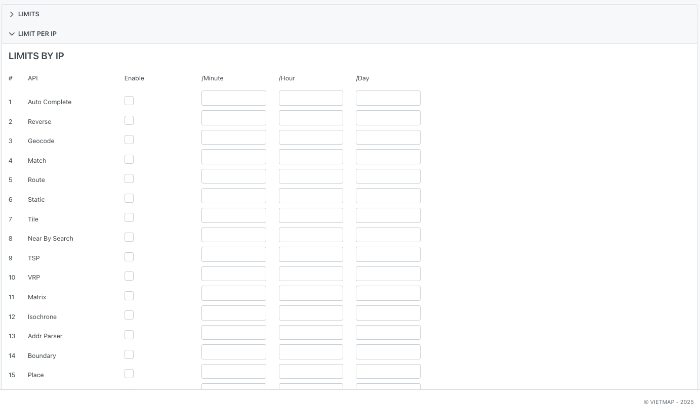Enable the TSP limit checkbox
The height and width of the screenshot is (409, 700).
tap(129, 257)
